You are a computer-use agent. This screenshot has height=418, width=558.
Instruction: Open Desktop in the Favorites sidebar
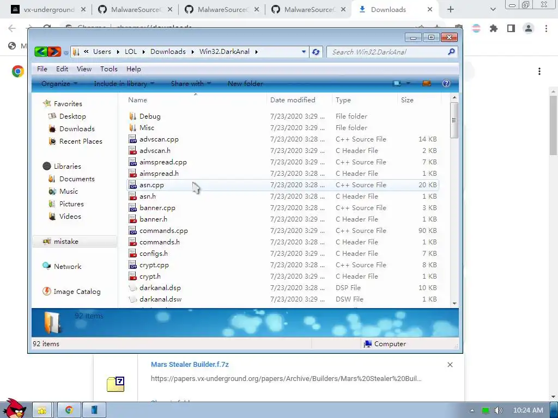point(72,116)
